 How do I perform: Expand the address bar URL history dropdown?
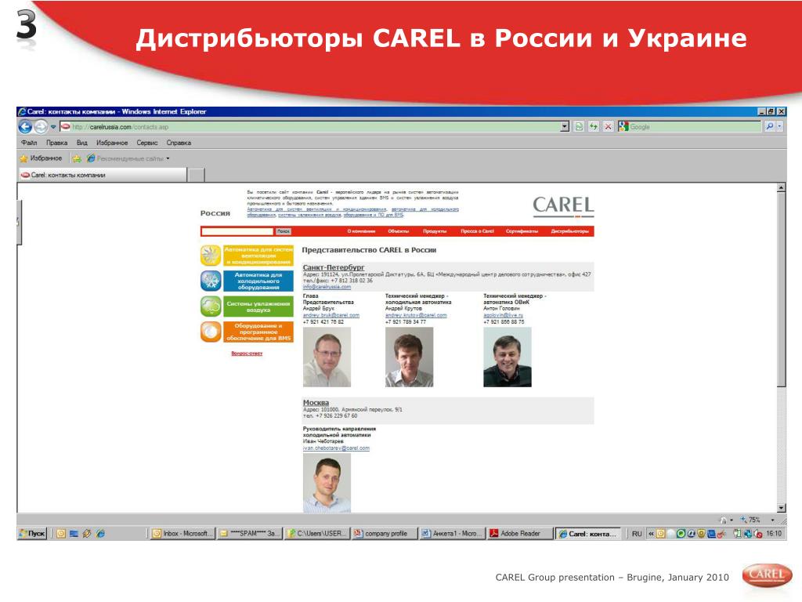point(565,127)
